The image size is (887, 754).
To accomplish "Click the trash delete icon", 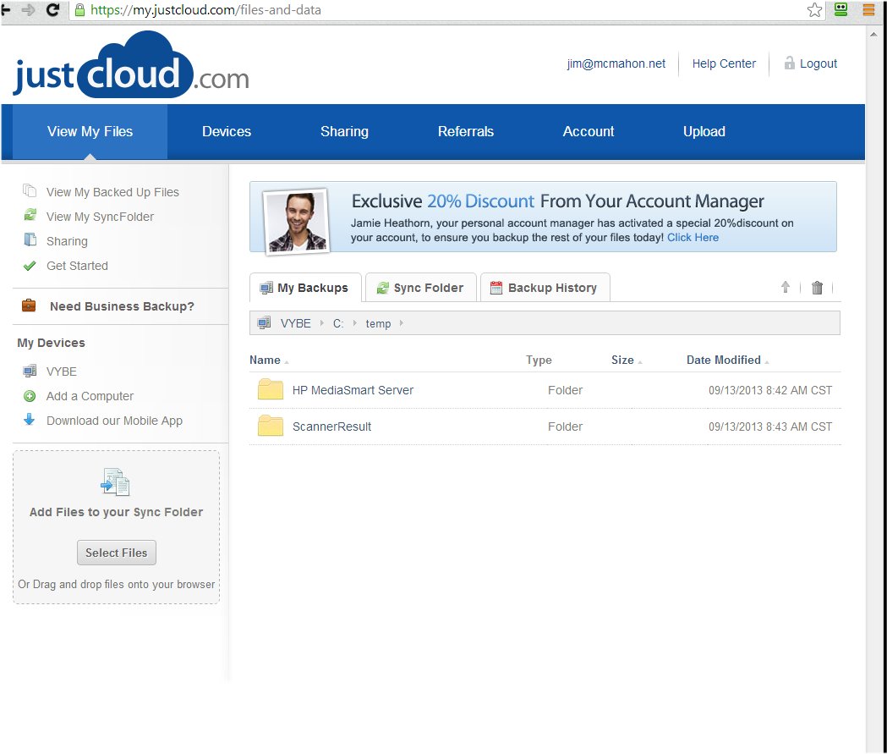I will [817, 288].
